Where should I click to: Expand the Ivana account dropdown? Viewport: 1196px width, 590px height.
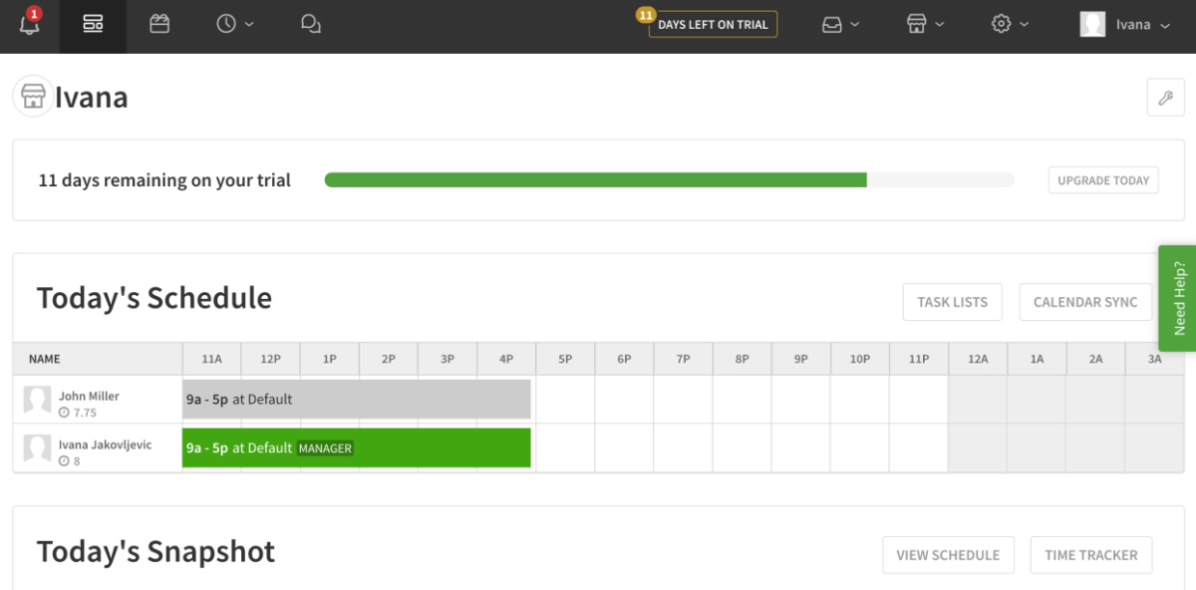click(x=1132, y=24)
